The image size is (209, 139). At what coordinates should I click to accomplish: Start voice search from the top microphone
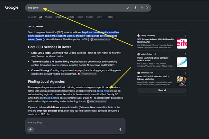tap(135, 8)
